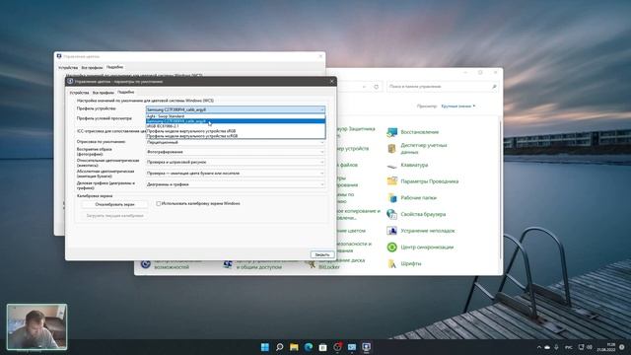This screenshot has height=355, width=631.
Task: Choose the sRGB IEC61966-2.1 list option
Action: click(x=236, y=126)
